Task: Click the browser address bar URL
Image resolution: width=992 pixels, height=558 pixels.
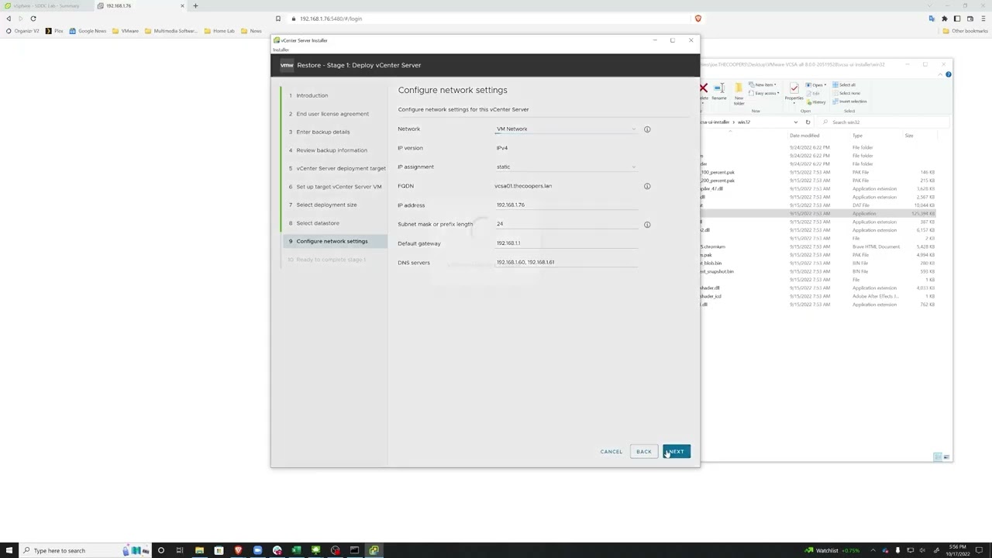Action: pos(331,19)
